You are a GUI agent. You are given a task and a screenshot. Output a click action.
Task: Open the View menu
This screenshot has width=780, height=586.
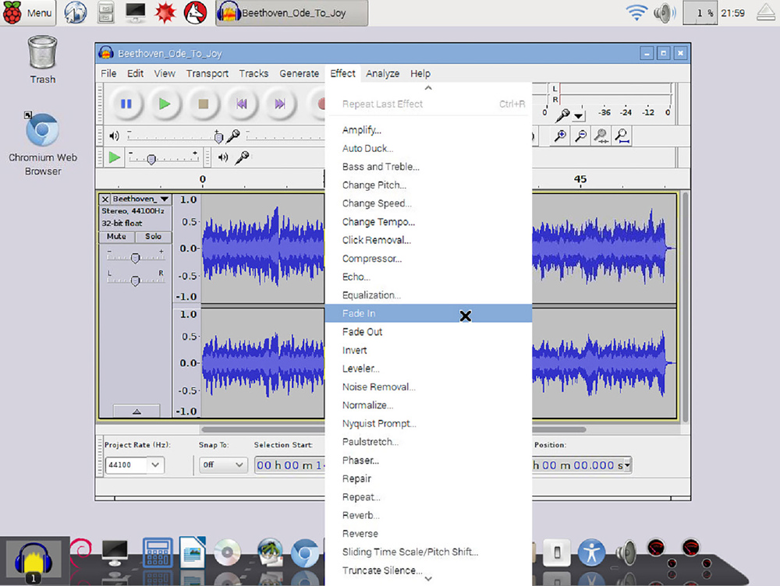[165, 73]
